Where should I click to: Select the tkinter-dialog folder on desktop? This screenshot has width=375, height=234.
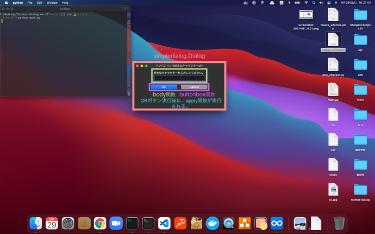(x=360, y=192)
